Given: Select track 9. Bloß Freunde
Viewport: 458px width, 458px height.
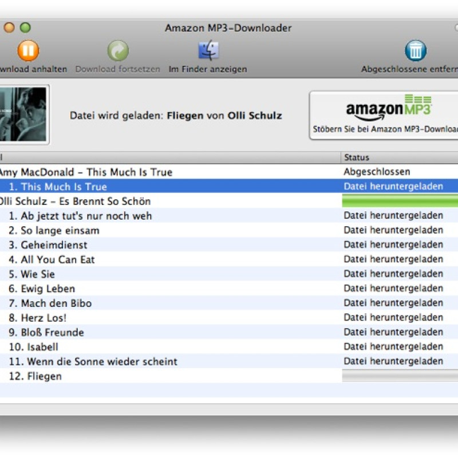Looking at the screenshot, I should pyautogui.click(x=229, y=332).
